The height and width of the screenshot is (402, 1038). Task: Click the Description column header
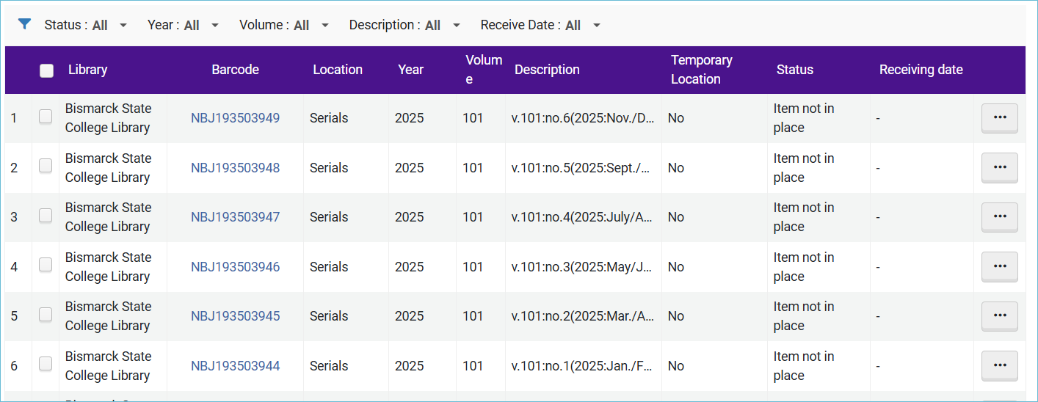[547, 70]
